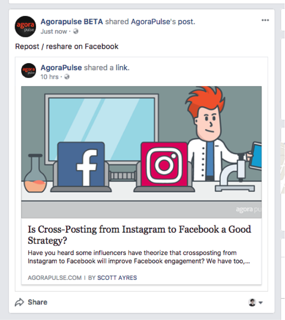This screenshot has height=320, width=285.
Task: Click the AgoraPulse avatar in shared post
Action: 28,71
